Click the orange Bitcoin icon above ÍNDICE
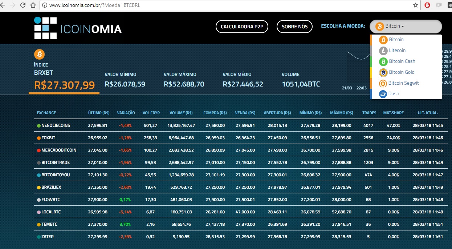Image resolution: width=452 pixels, height=249 pixels. click(x=39, y=55)
